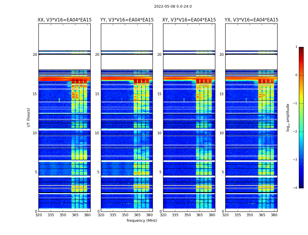Click the log10 amplitude colorbar label
Image resolution: width=308 pixels, height=235 pixels.
coord(288,117)
